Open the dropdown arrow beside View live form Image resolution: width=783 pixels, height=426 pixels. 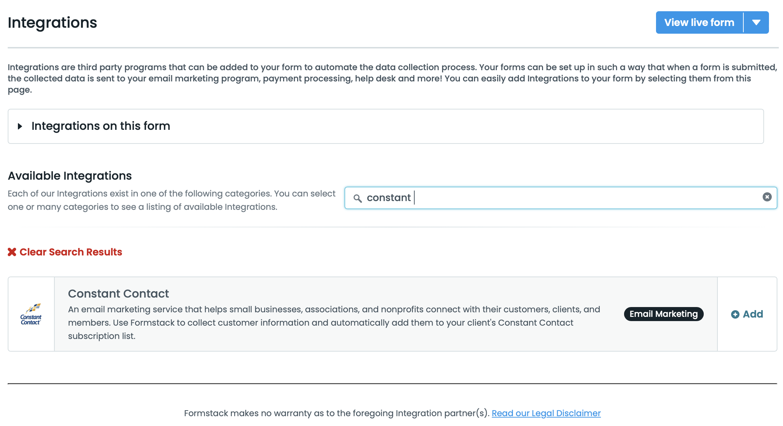pyautogui.click(x=756, y=22)
